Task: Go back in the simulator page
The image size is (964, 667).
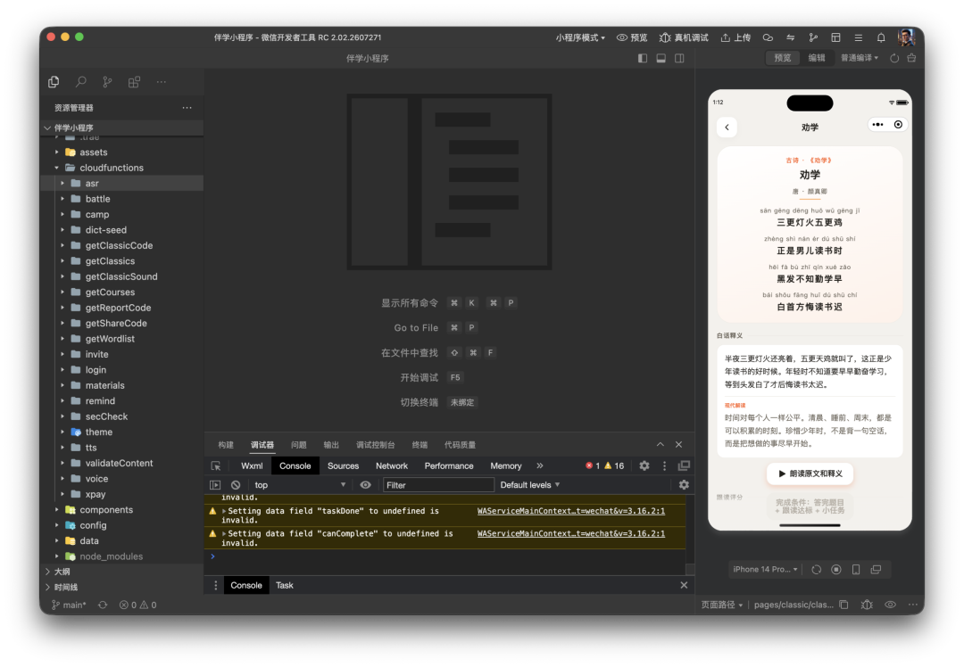Action: click(727, 128)
